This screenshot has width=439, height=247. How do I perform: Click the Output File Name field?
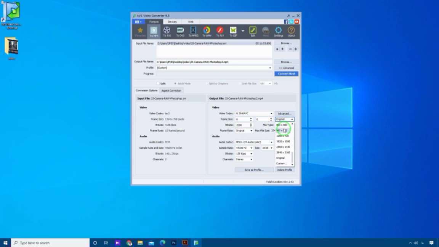(214, 62)
